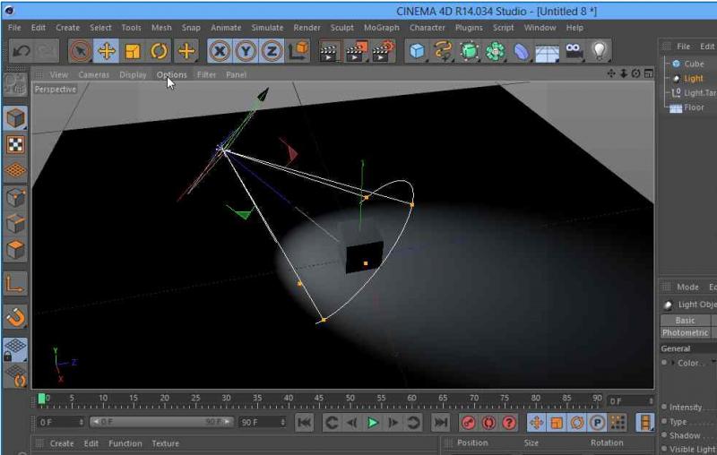
Task: Expand the Color parameter triangle
Action: (673, 363)
